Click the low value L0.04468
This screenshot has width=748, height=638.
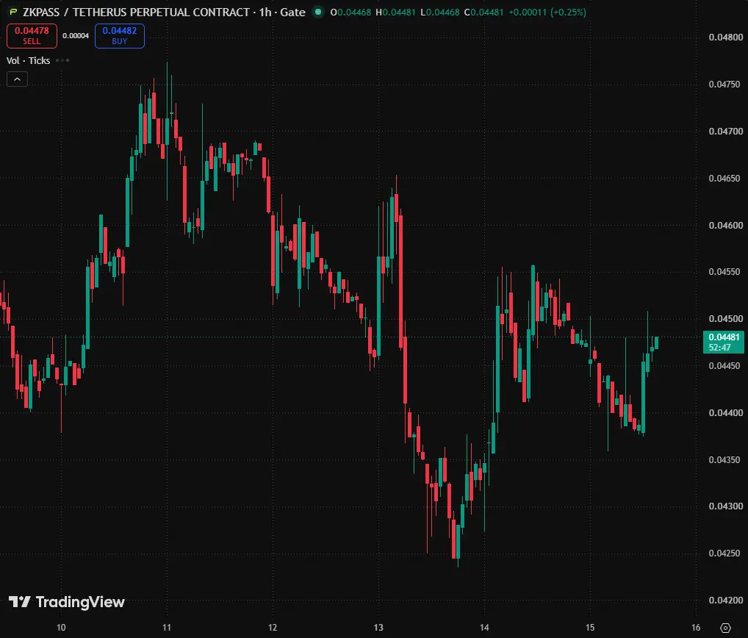440,12
